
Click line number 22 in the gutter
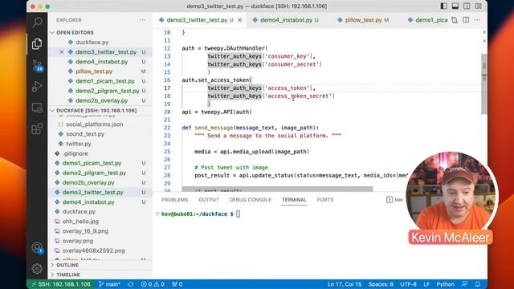point(167,128)
